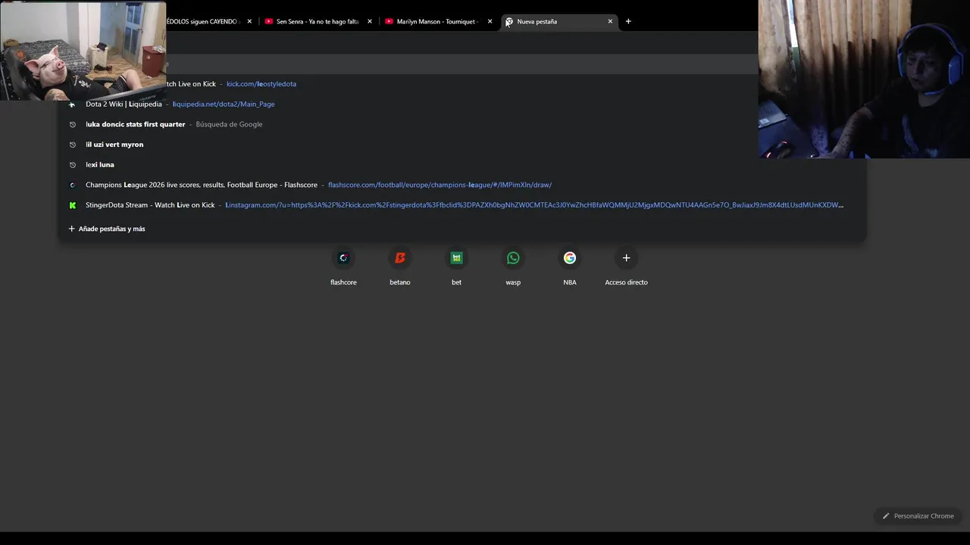Image resolution: width=970 pixels, height=545 pixels.
Task: Open the NBA Google shortcut
Action: pos(570,266)
